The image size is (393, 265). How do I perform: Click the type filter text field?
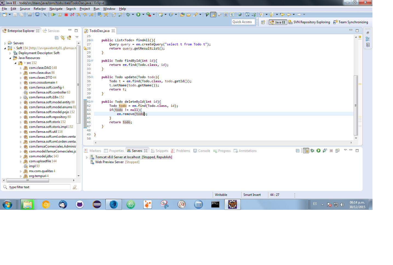tap(39, 187)
